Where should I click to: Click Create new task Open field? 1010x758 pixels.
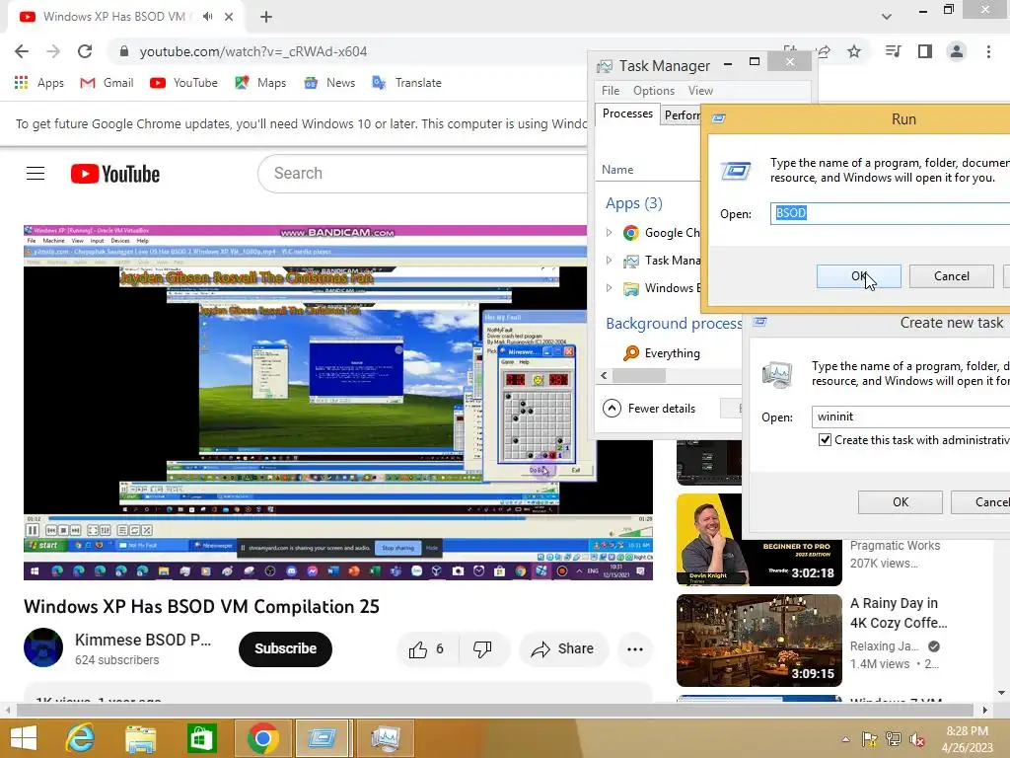(x=910, y=417)
